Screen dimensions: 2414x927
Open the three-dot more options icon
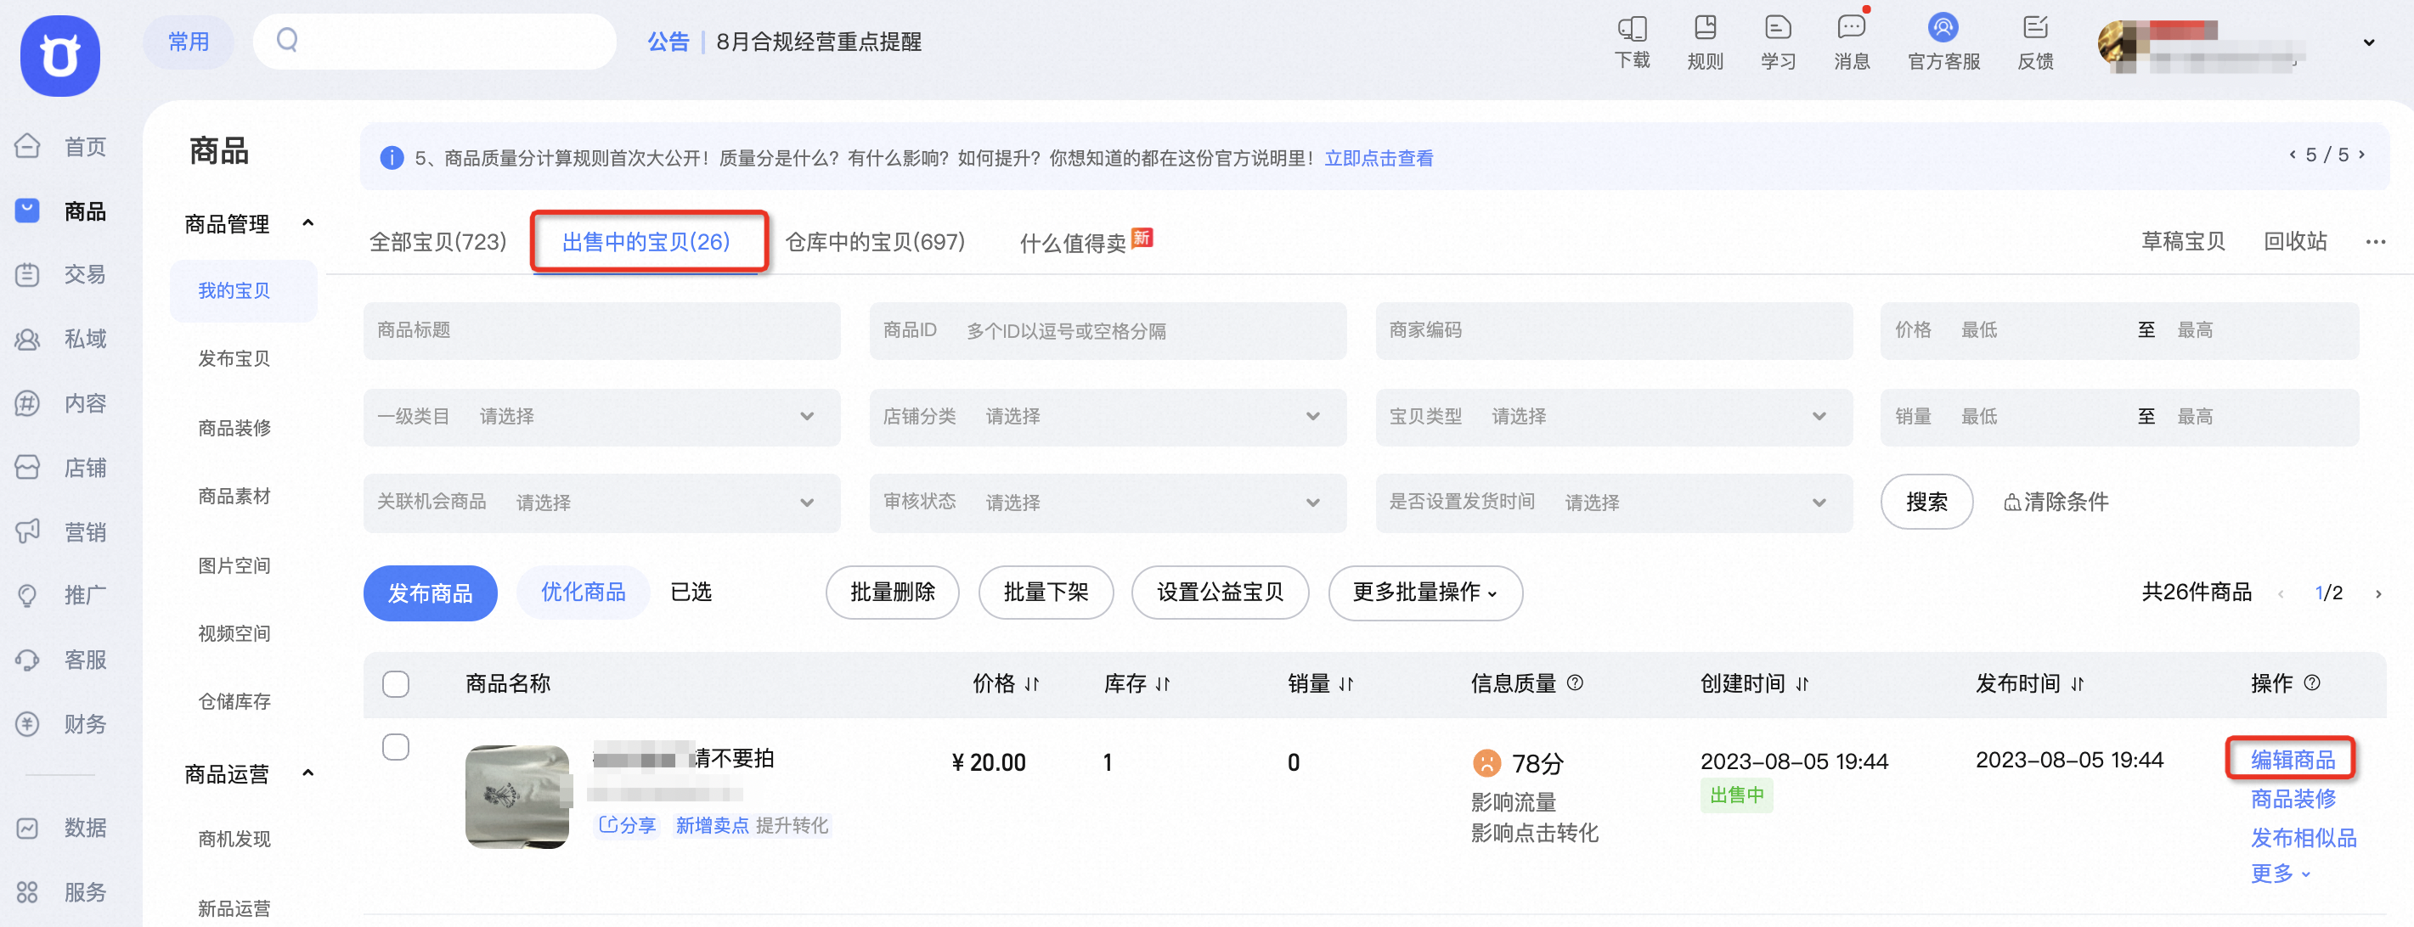click(2375, 243)
